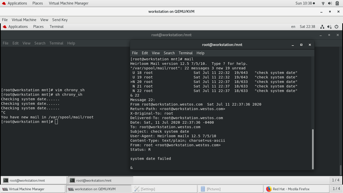Click the Pictures folder taskbar icon

[203, 189]
